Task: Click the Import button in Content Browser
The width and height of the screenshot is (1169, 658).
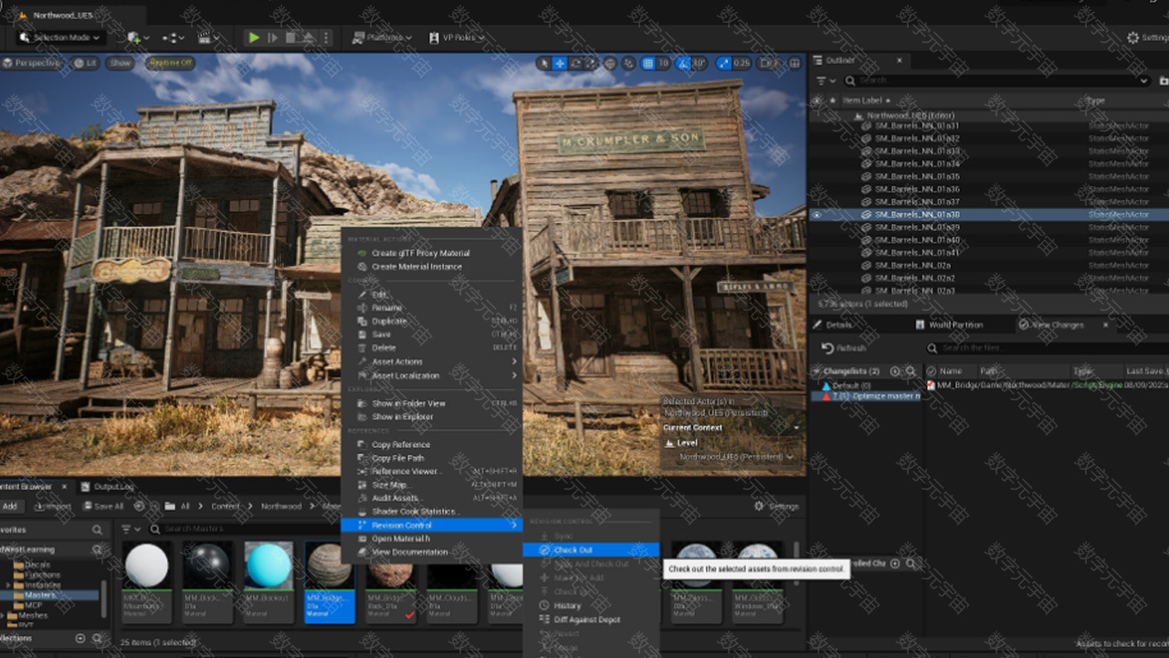Action: (x=52, y=506)
